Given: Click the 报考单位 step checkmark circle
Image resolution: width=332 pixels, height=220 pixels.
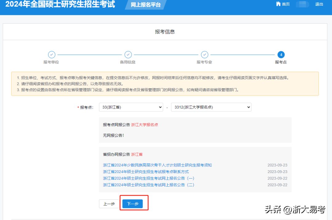Looking at the screenshot, I should 52,55.
